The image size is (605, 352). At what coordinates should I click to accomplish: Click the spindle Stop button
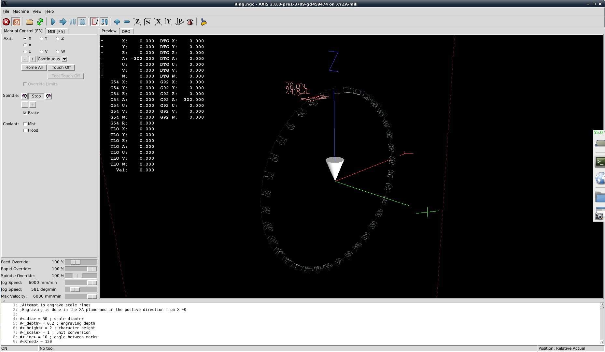point(36,96)
